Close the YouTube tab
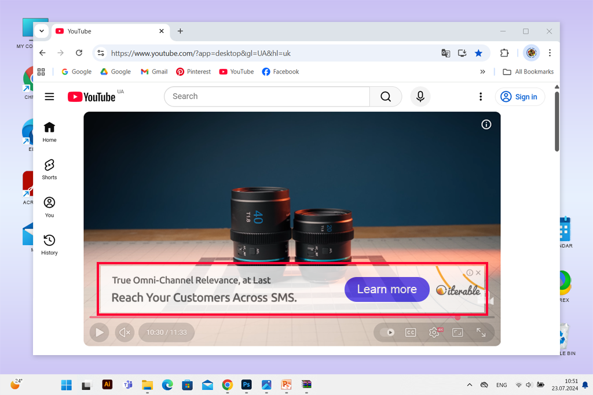Viewport: 593px width, 395px height. [162, 31]
